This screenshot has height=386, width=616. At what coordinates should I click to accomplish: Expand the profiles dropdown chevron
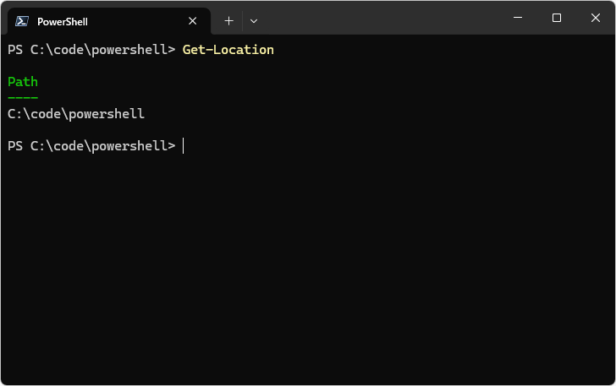[x=254, y=21]
